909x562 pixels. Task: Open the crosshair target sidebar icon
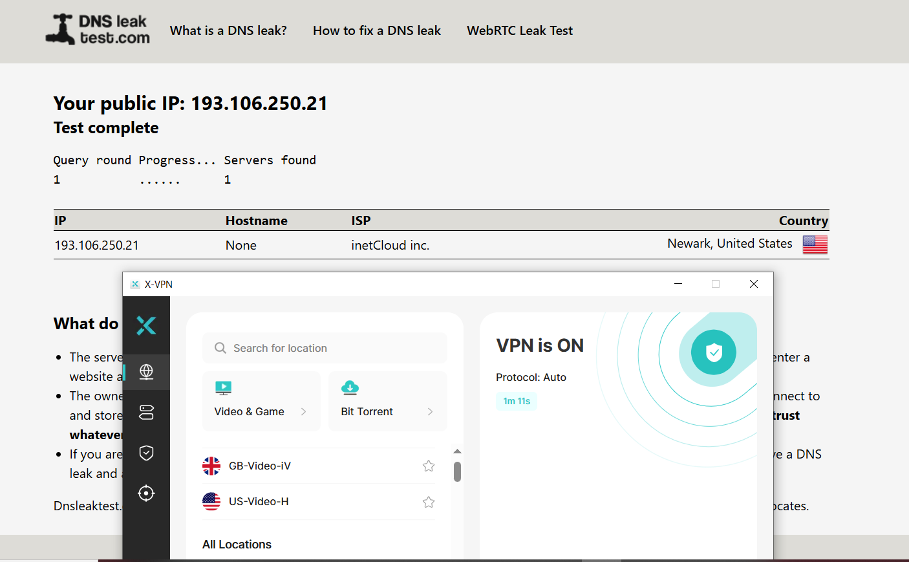click(146, 493)
